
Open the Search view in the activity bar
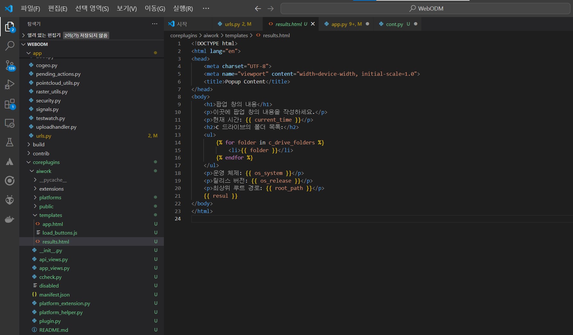pos(10,46)
